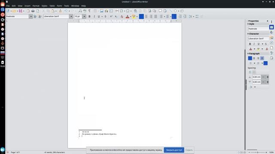Click the Insert Comment icon
275x154 pixels.
[x=160, y=11]
